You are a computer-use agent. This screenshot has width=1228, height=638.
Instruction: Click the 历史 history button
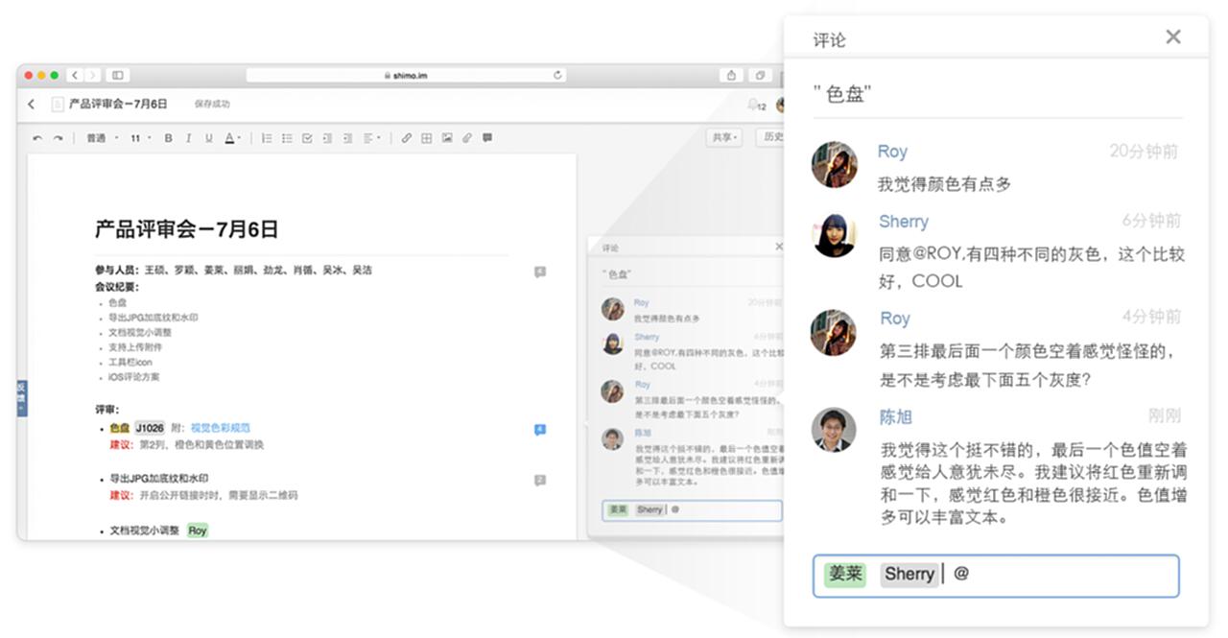point(772,138)
